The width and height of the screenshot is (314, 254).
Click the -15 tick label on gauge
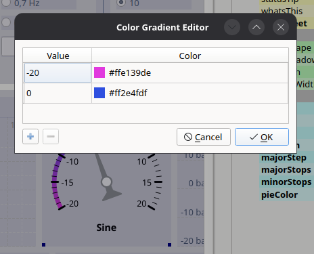click(x=67, y=182)
